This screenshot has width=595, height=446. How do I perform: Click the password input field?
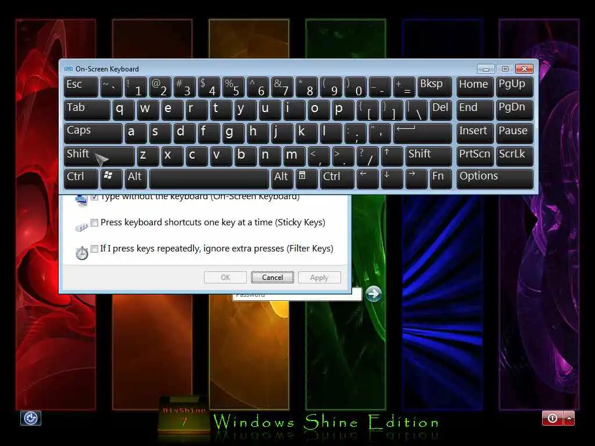[297, 296]
